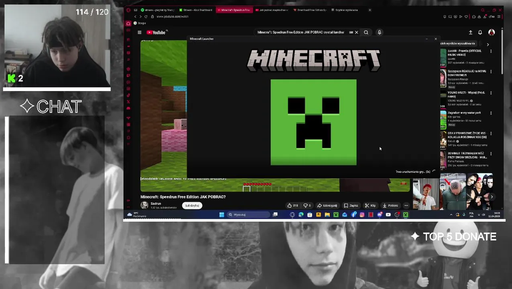512x289 pixels.
Task: Open the YouTube account avatar menu
Action: [x=492, y=33]
